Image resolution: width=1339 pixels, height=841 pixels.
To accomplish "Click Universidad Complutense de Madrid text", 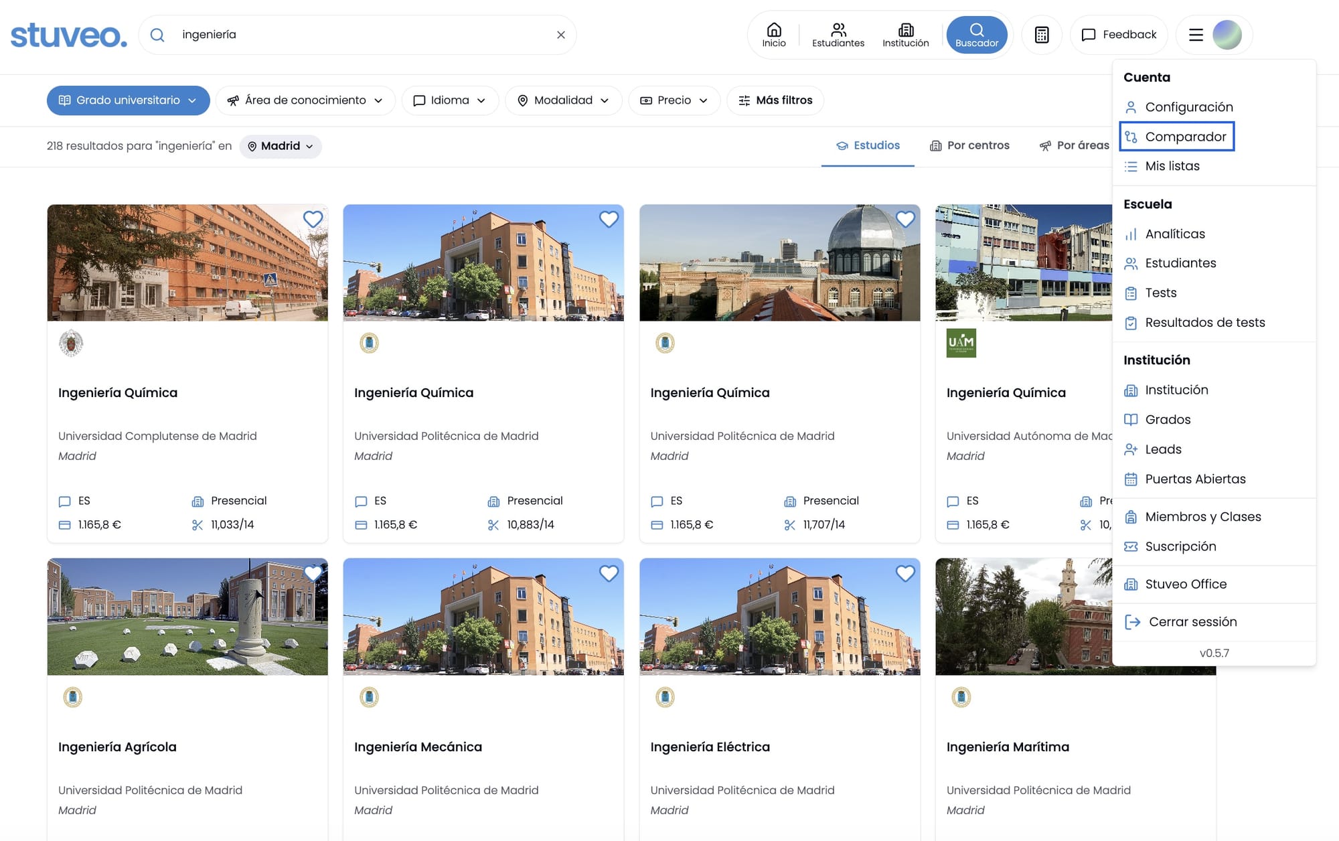I will [x=157, y=436].
